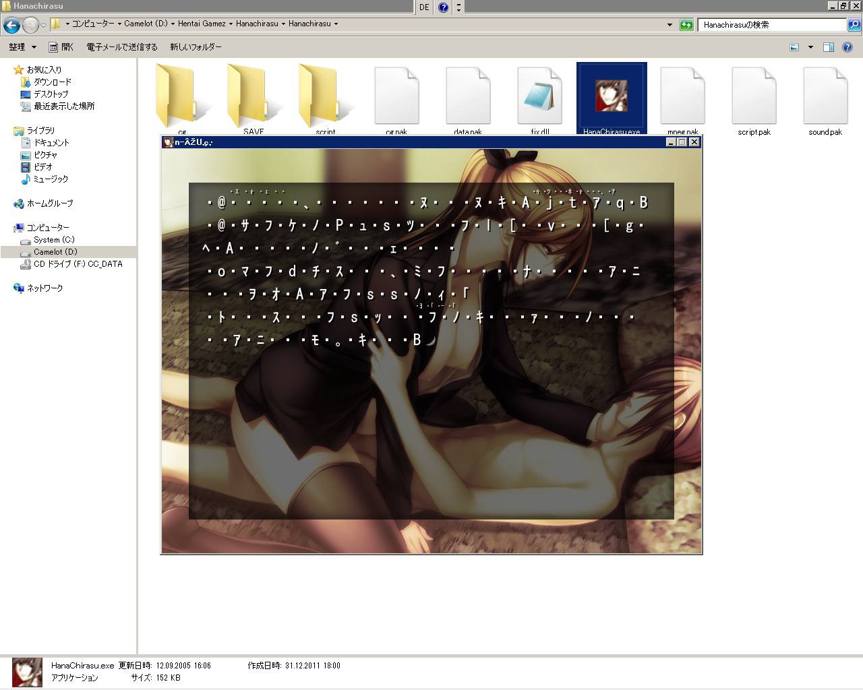Toggle the preview pane icon
The width and height of the screenshot is (863, 690).
(829, 47)
